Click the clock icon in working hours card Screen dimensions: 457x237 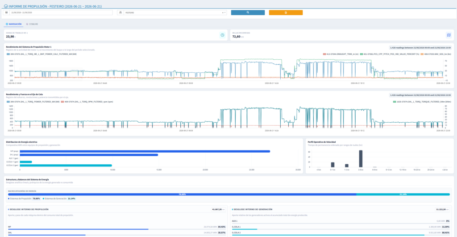click(x=222, y=35)
